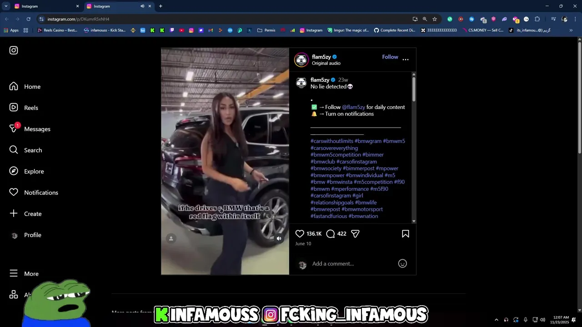Open hashtag #carswithoutlimits

[331, 141]
